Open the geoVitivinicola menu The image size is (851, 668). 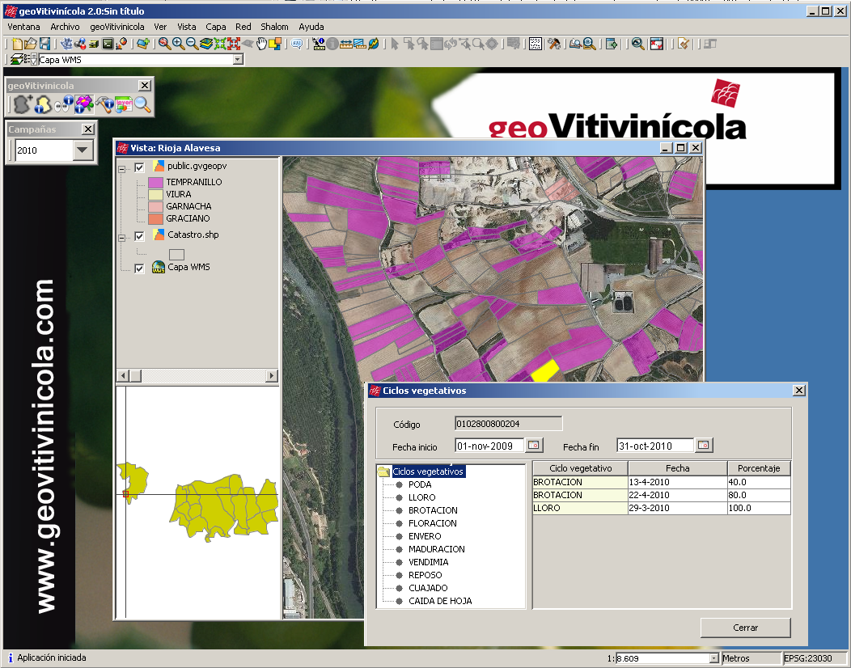(117, 27)
